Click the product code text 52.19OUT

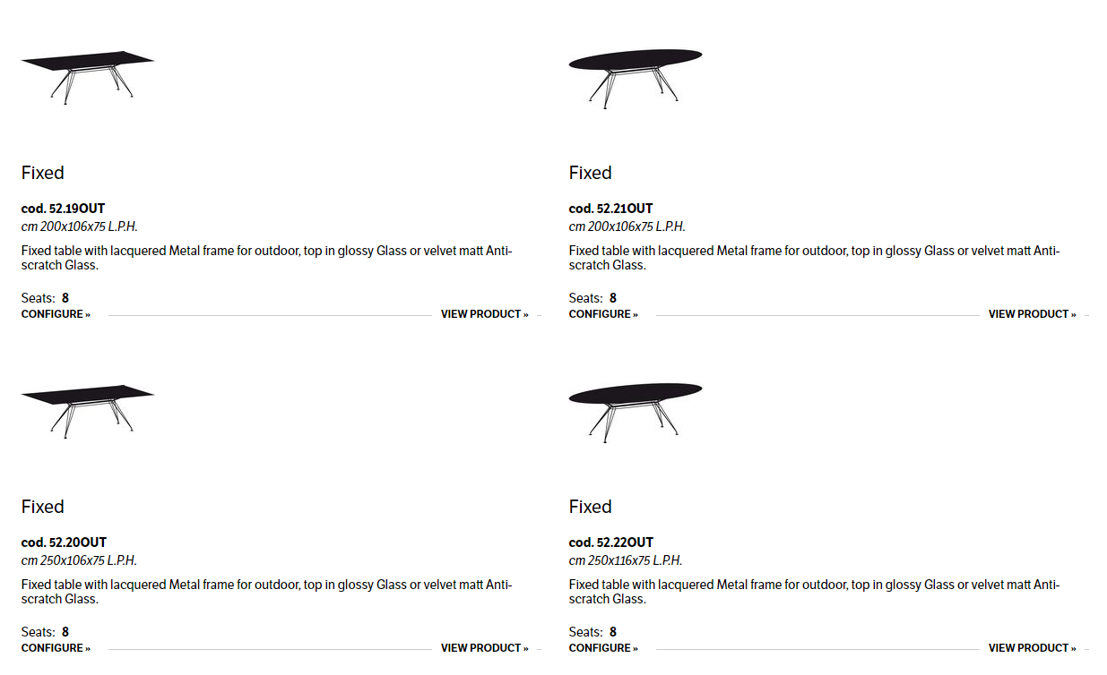point(64,209)
